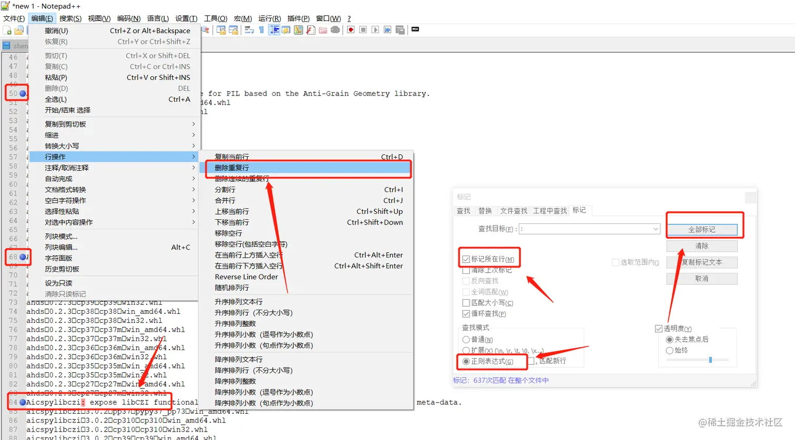This screenshot has height=440, width=795.
Task: Select 始终 transparency radio
Action: 669,350
